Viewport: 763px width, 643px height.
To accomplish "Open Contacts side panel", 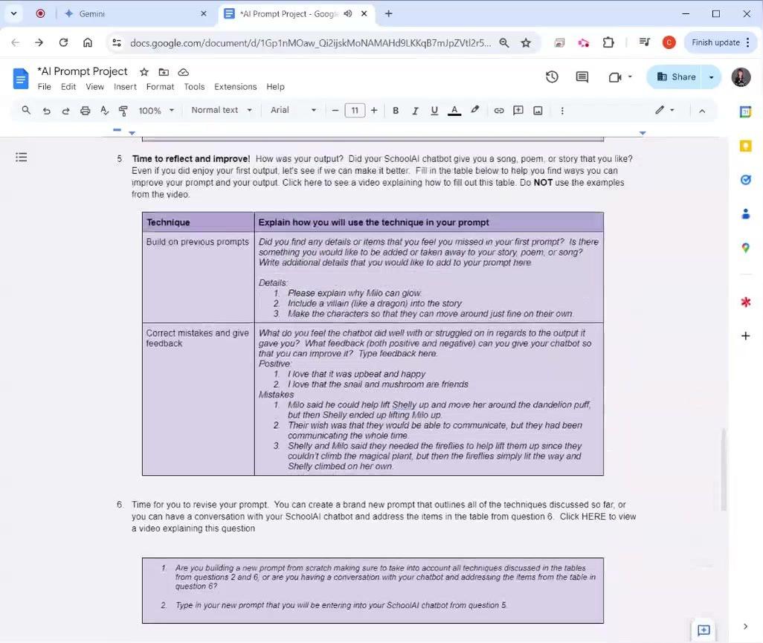I will (x=745, y=213).
